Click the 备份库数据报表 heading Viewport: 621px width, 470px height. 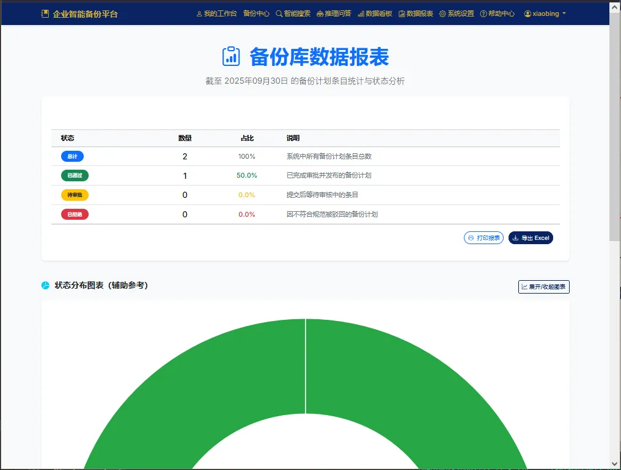point(319,57)
